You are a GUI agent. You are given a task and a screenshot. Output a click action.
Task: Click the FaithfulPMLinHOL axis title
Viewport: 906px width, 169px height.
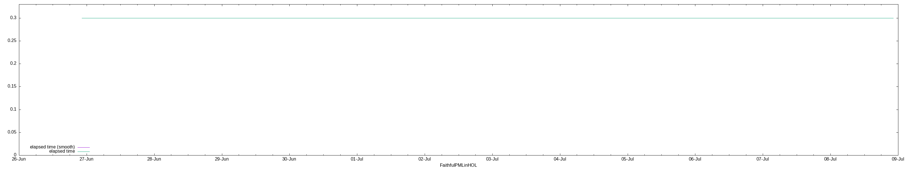point(458,165)
